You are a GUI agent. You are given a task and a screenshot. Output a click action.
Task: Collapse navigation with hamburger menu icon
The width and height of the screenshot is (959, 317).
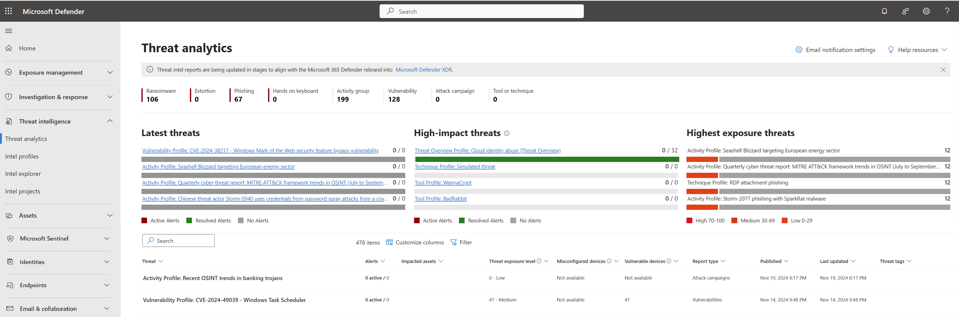[9, 31]
